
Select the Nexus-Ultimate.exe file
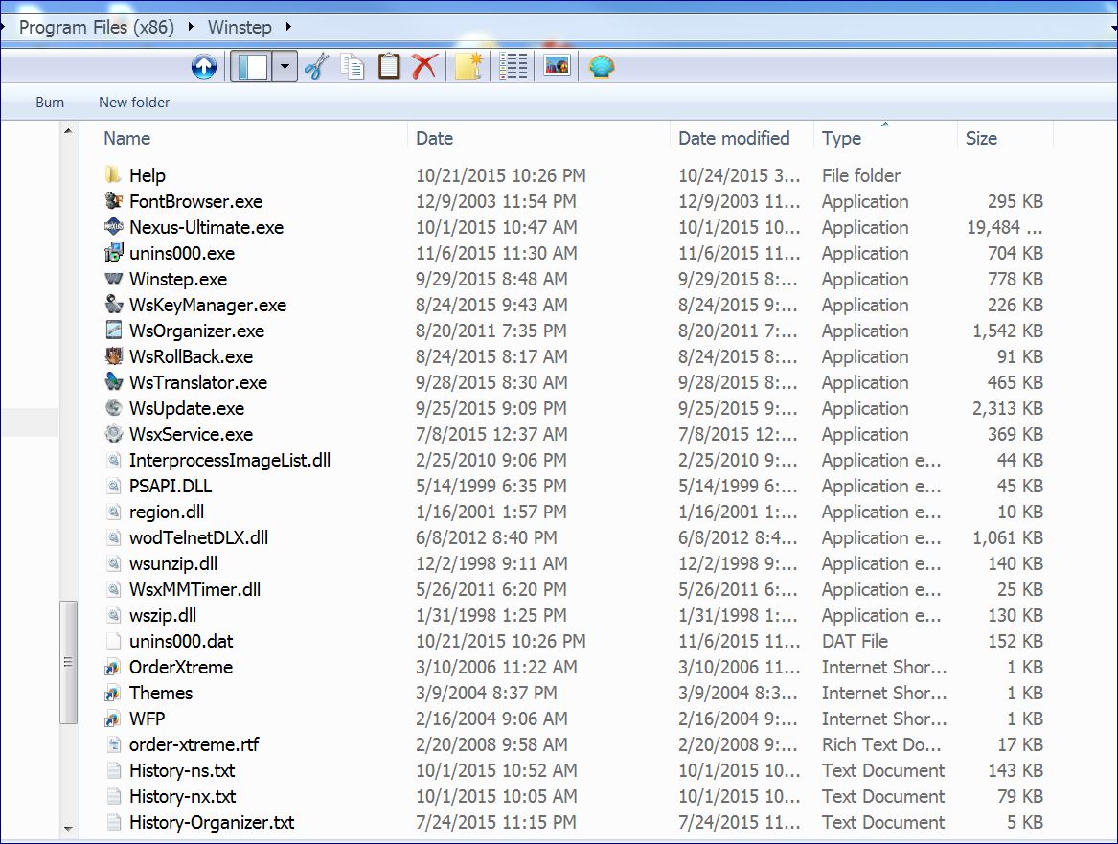(x=206, y=228)
